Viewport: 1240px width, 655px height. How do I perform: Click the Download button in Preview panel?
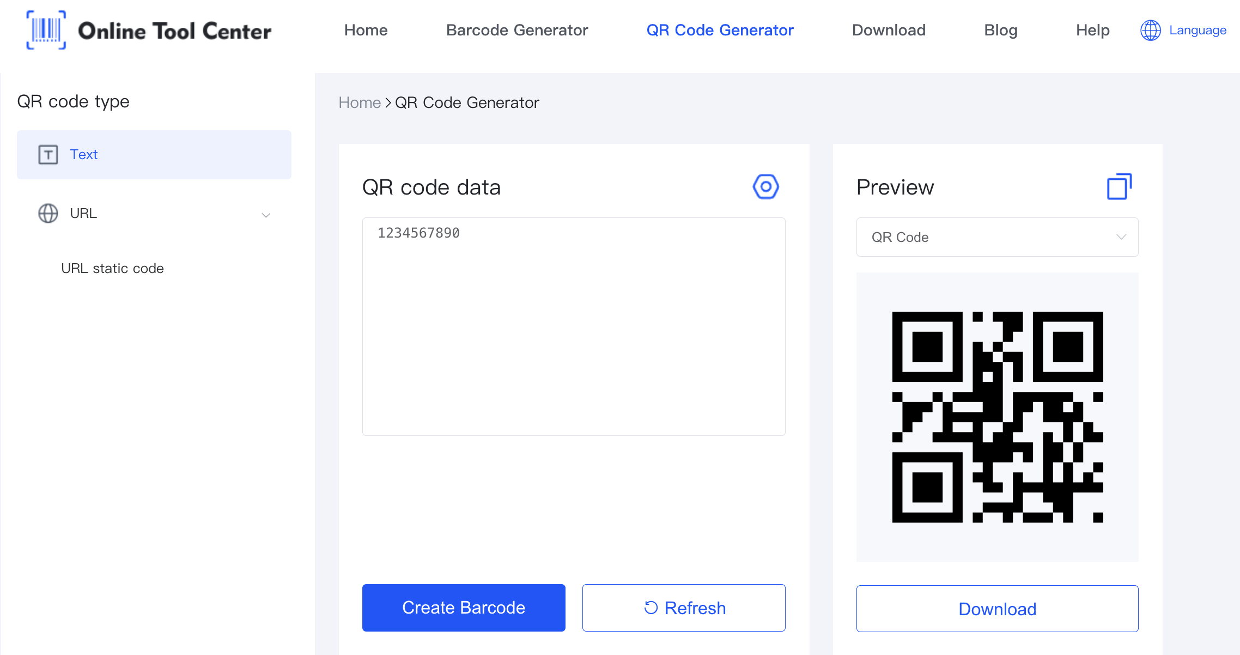pyautogui.click(x=997, y=608)
